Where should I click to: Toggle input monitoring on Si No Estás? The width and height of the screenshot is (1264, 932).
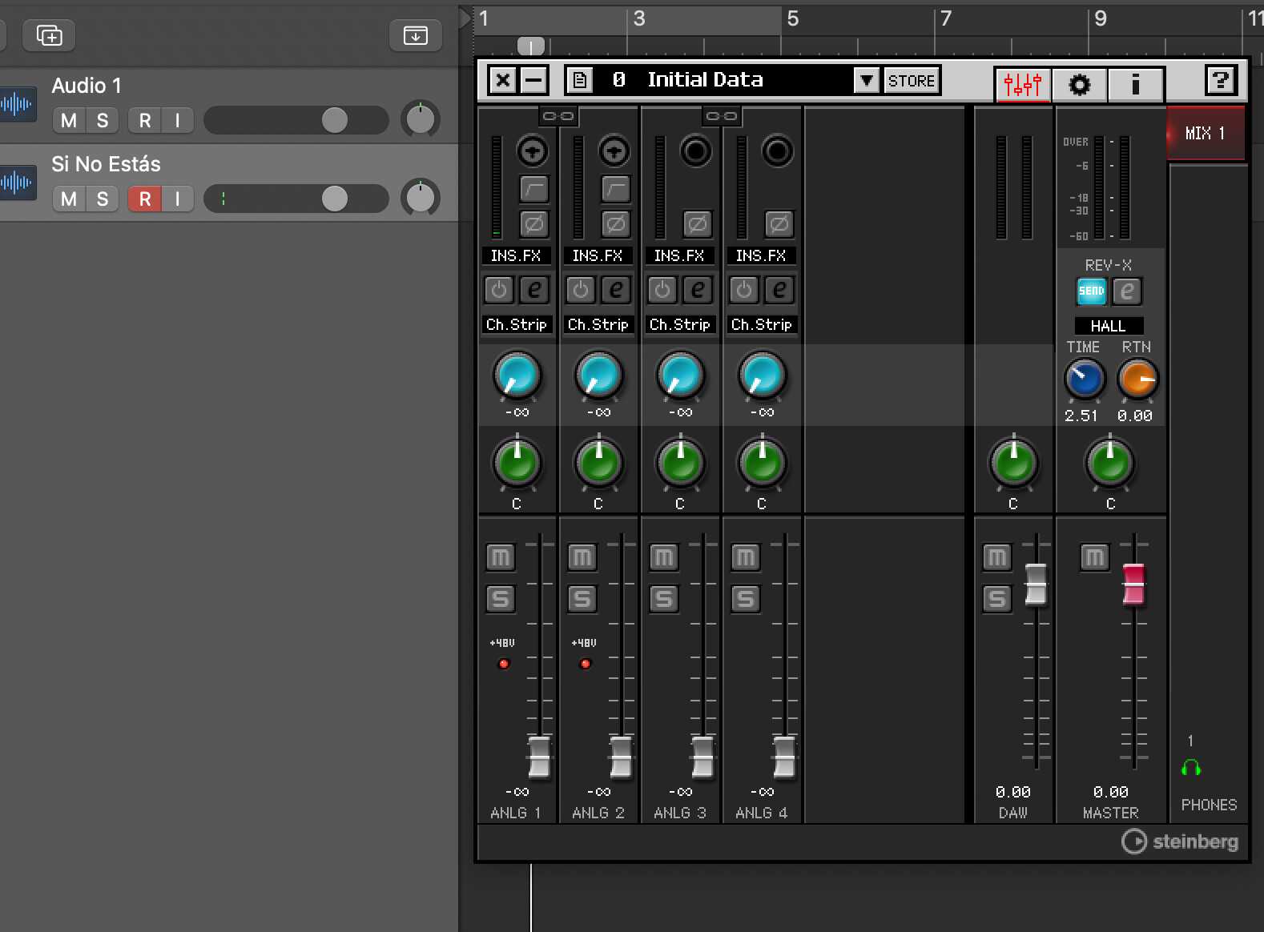pos(178,199)
